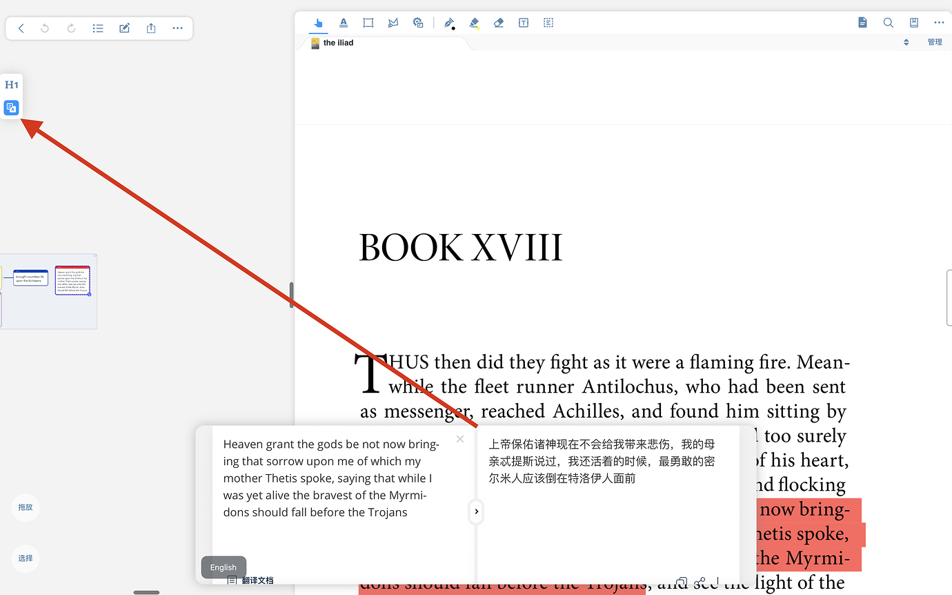Select the hand pointer tool
952x595 pixels.
pyautogui.click(x=318, y=23)
